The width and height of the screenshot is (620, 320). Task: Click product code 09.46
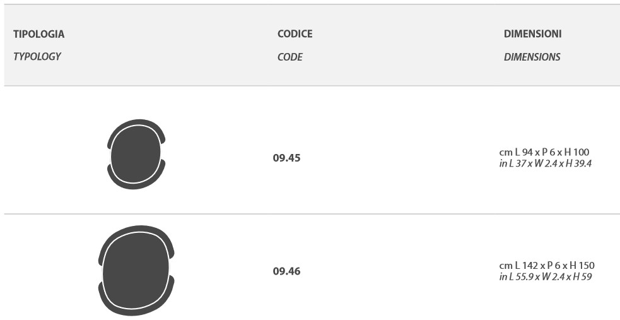pyautogui.click(x=286, y=271)
